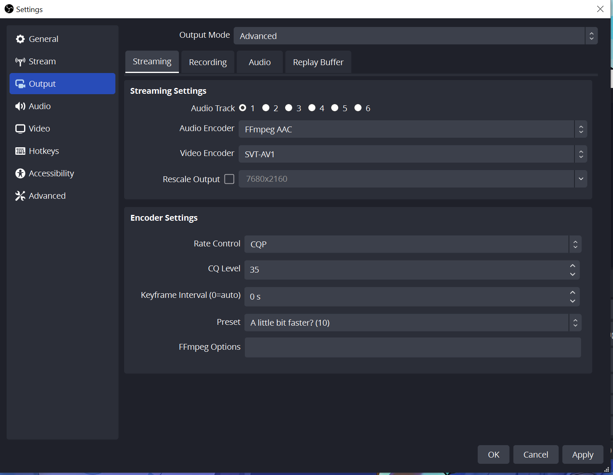Select audio track 2 radio button
Screen dimensions: 613x475
point(266,108)
